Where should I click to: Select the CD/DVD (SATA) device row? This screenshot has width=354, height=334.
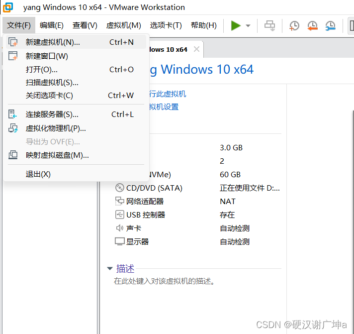198,188
